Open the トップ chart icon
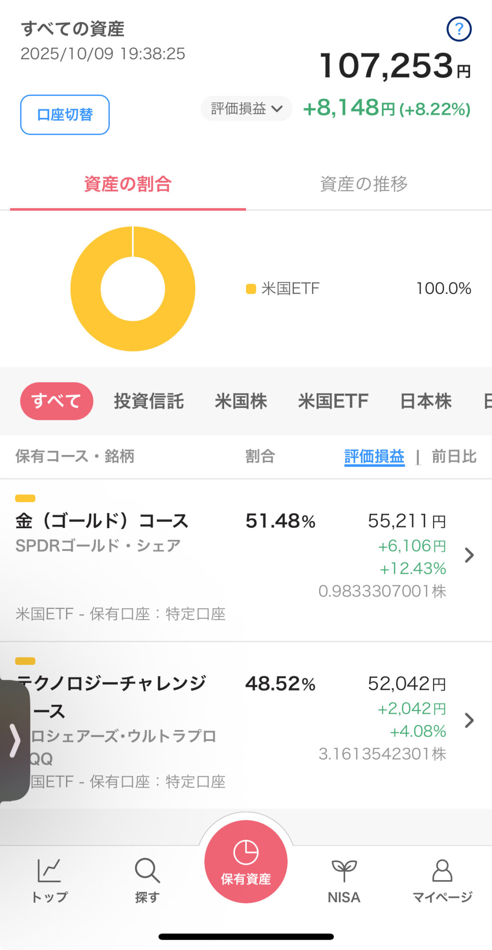Viewport: 492px width, 950px height. pos(49,870)
